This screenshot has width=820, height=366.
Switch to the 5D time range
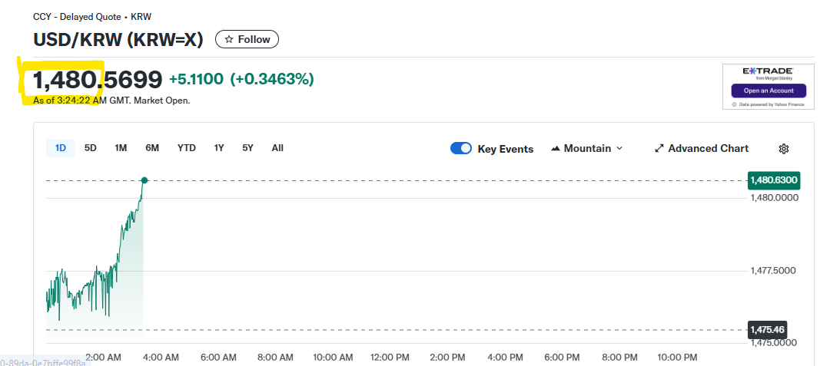91,148
